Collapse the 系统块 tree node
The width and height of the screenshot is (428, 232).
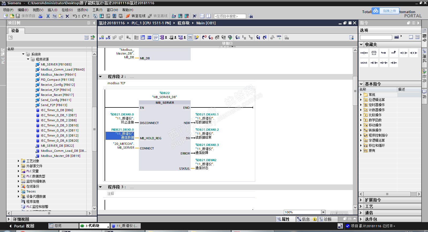tap(23, 54)
